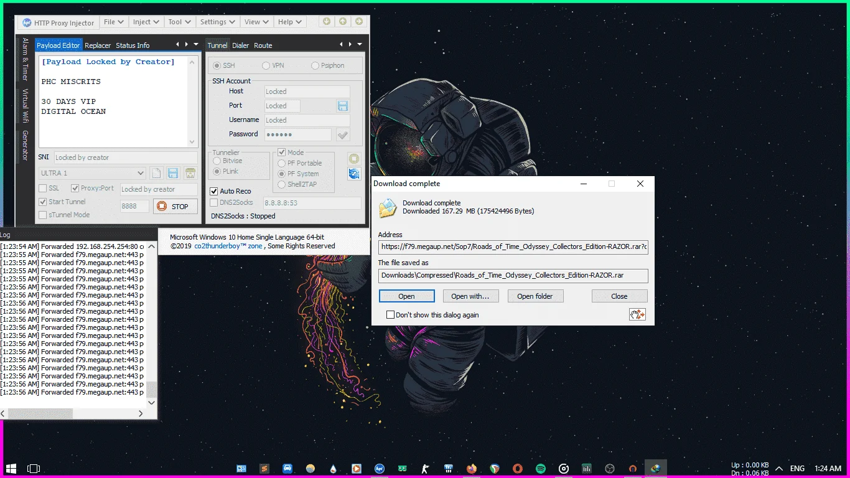Switch to the Status Info tab

click(x=133, y=45)
